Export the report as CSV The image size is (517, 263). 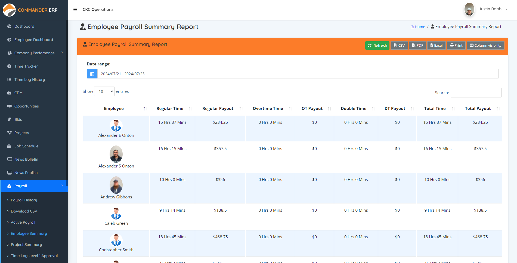coord(399,45)
